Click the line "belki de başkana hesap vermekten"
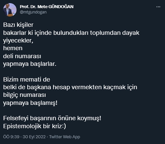 [x=70, y=87]
